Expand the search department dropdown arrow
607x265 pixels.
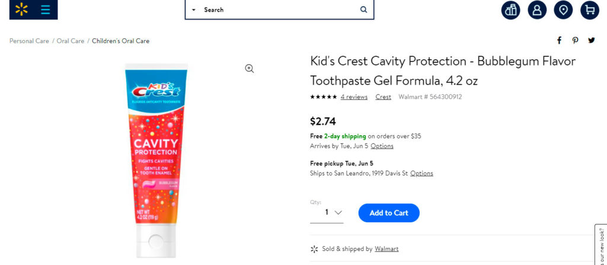pyautogui.click(x=194, y=10)
